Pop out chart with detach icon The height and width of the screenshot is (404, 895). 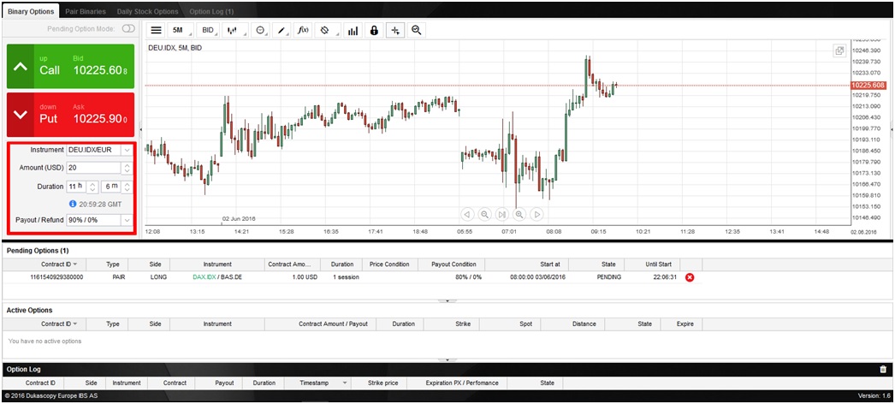click(839, 50)
